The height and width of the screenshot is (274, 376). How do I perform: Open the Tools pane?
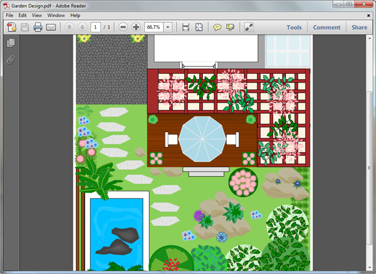click(x=294, y=28)
